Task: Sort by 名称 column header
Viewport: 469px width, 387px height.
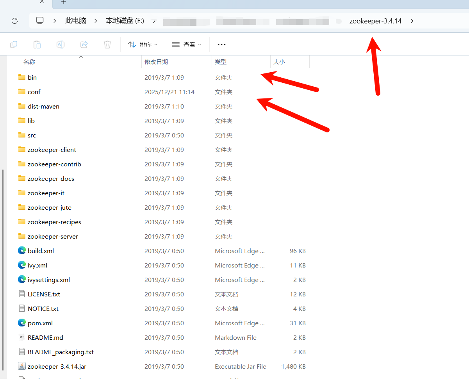Action: (29, 62)
